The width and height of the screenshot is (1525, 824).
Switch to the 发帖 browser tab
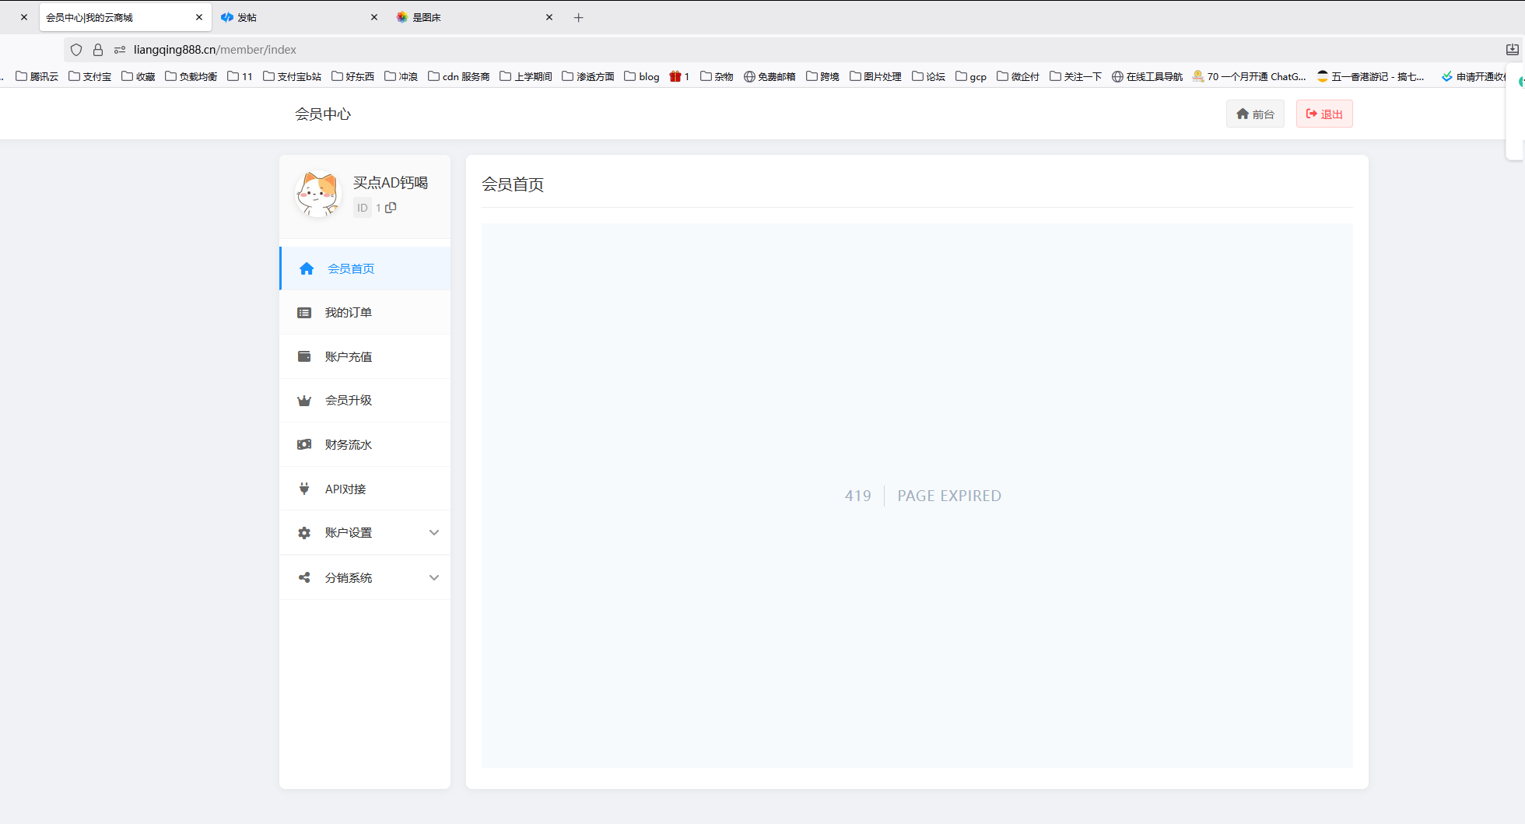click(x=296, y=17)
